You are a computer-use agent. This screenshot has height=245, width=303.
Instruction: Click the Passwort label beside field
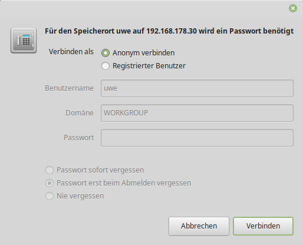(78, 138)
